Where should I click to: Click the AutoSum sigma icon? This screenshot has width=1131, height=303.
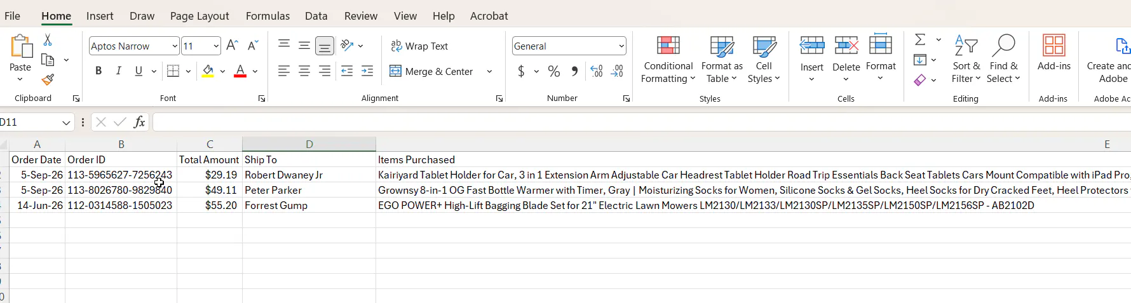(x=920, y=39)
